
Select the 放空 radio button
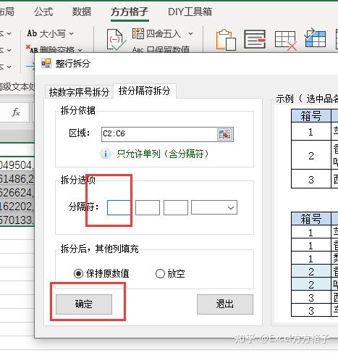(160, 274)
